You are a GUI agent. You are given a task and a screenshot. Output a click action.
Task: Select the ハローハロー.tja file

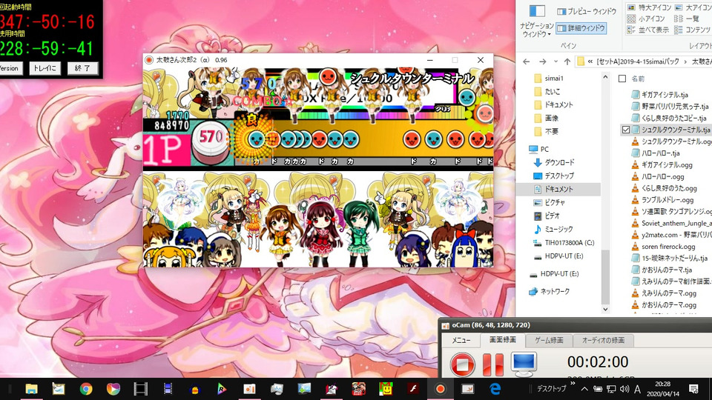[661, 153]
